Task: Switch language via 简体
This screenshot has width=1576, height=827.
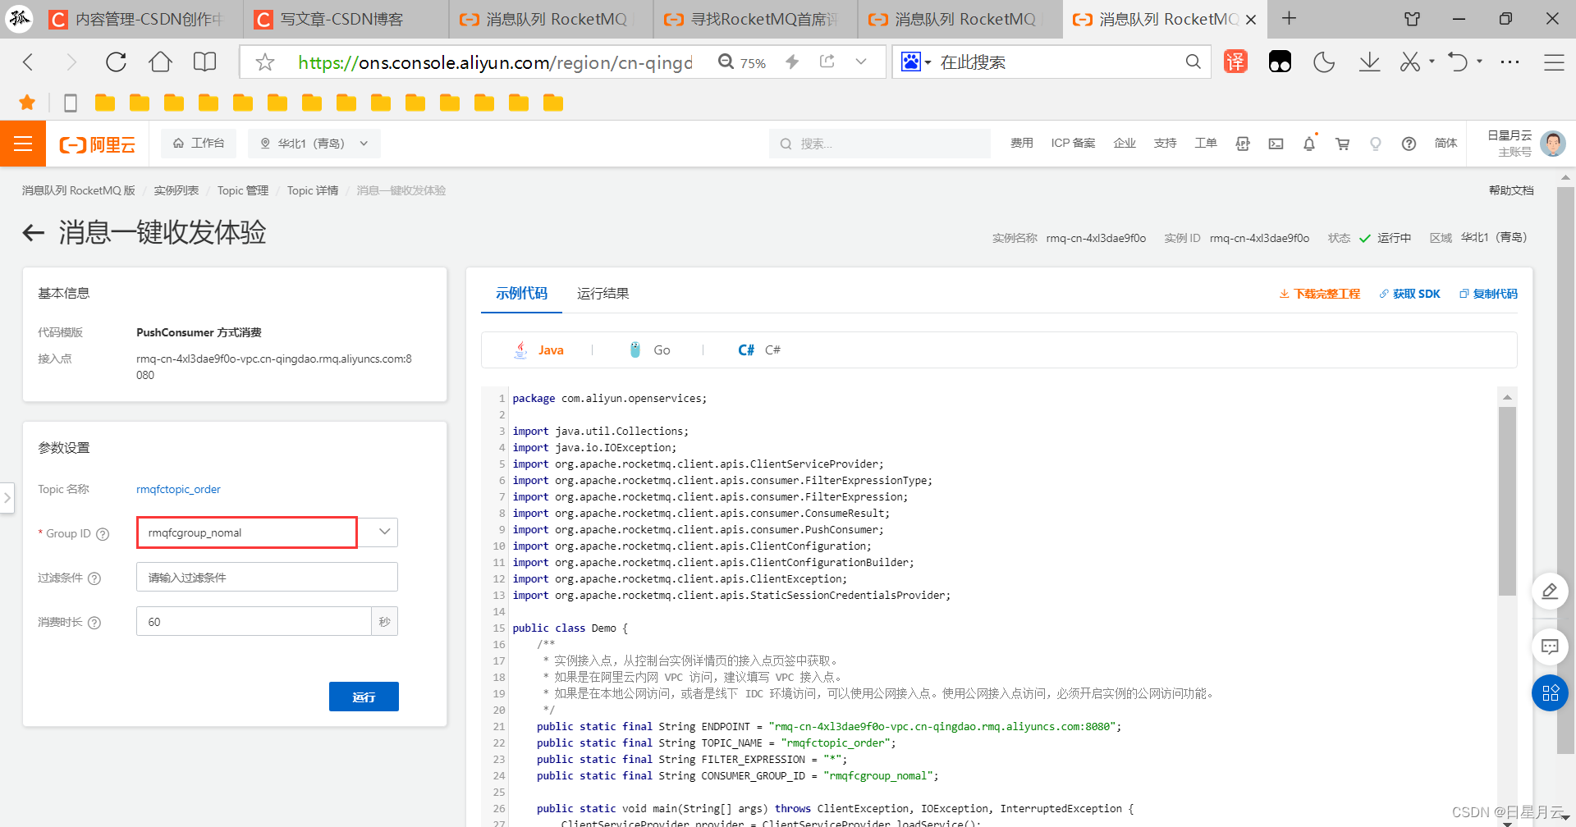Action: (x=1445, y=143)
